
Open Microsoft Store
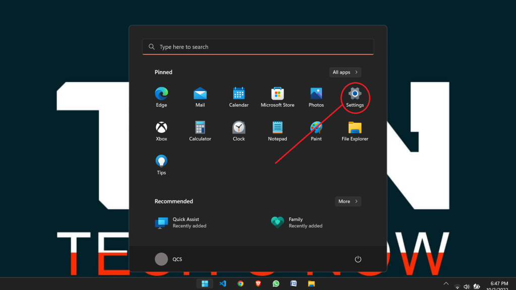tap(278, 97)
